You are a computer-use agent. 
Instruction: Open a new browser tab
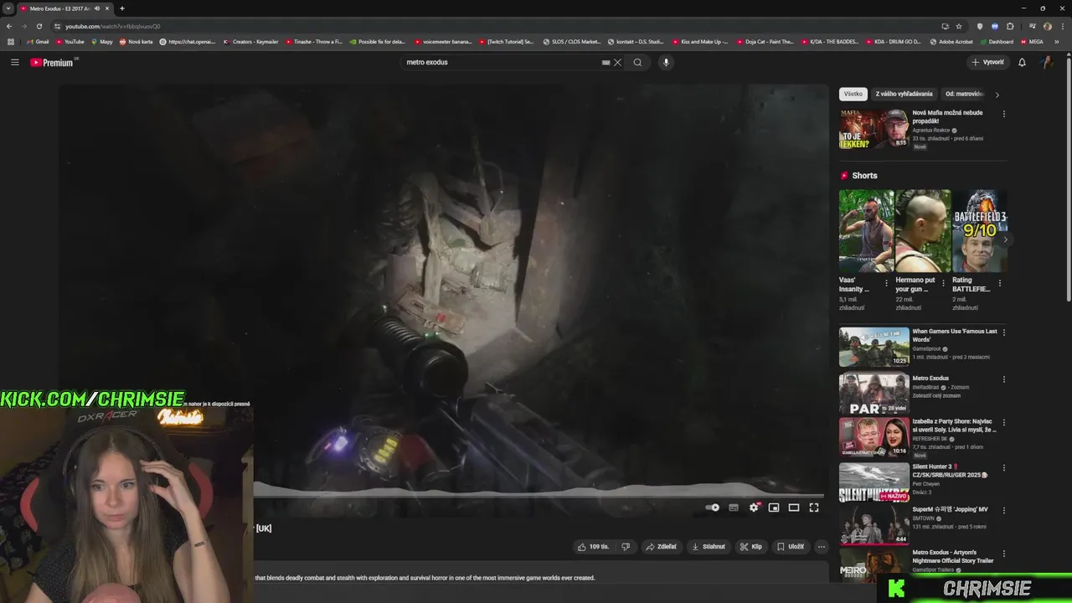pos(122,8)
